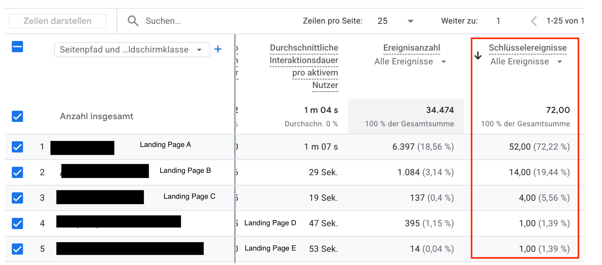Image resolution: width=602 pixels, height=265 pixels.
Task: Click the Landing Page B label
Action: click(x=185, y=170)
